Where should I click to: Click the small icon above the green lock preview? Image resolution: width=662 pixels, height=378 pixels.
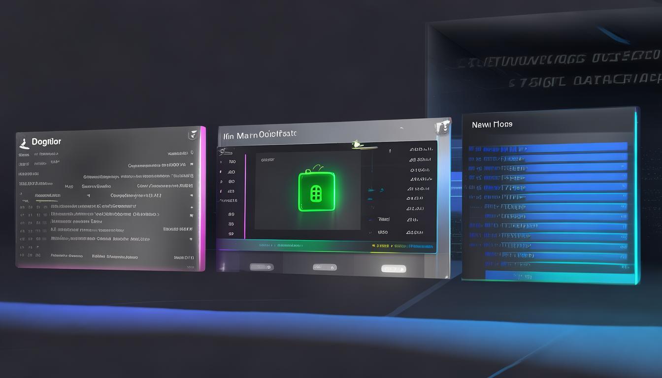356,145
